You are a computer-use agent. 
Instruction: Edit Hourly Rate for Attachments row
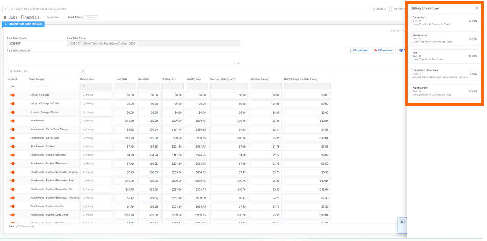125,121
